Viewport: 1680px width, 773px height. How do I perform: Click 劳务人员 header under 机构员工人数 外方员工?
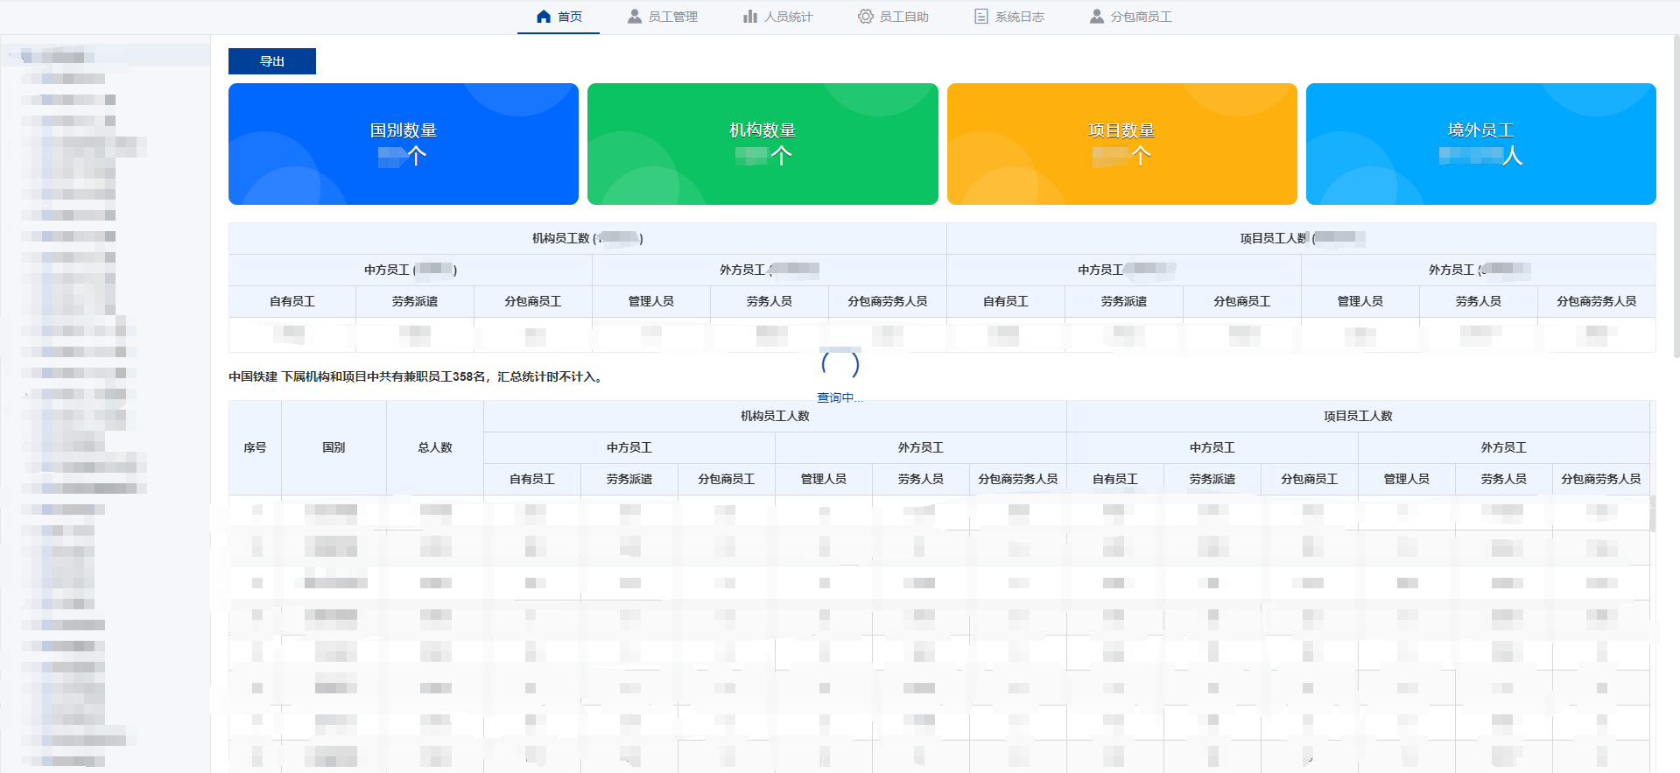[x=921, y=479]
